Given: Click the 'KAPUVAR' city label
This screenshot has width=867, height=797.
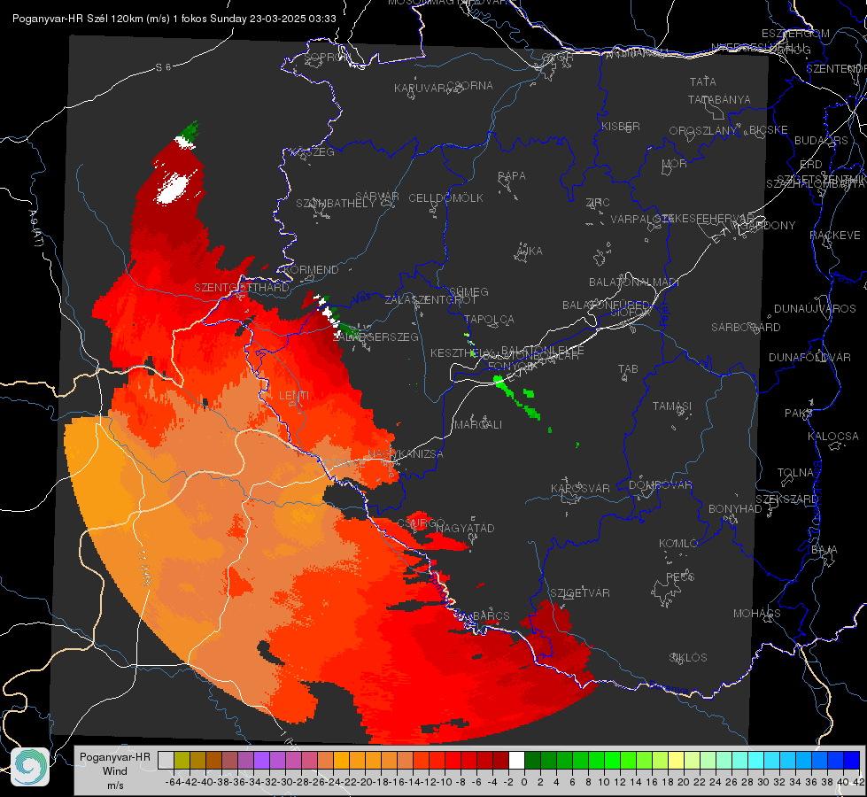Looking at the screenshot, I should coord(421,89).
